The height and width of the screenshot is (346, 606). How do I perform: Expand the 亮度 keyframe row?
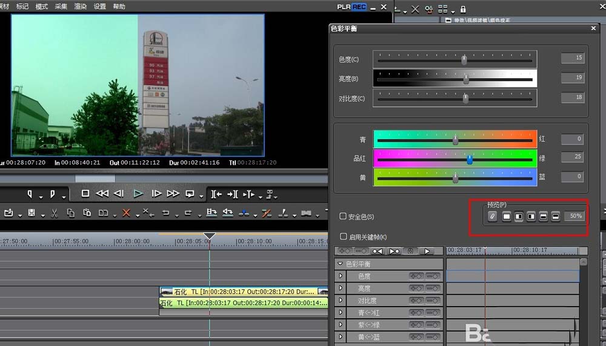340,289
